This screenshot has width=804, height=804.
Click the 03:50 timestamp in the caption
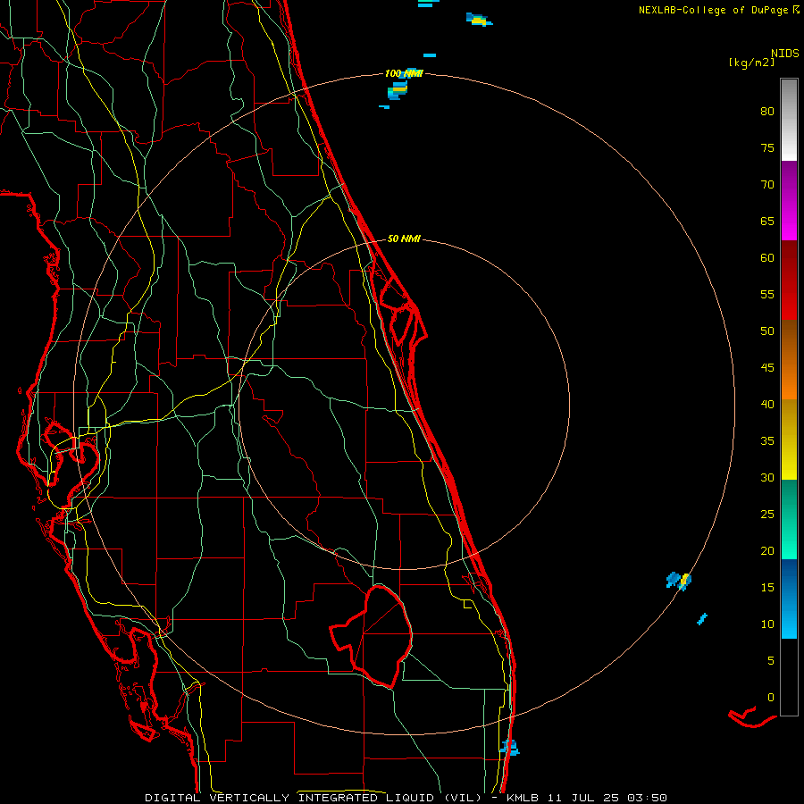pyautogui.click(x=649, y=798)
